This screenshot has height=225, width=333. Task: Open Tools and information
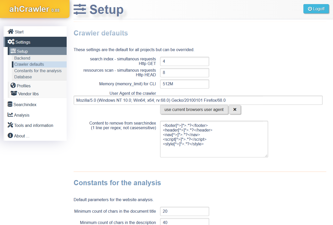pos(35,125)
